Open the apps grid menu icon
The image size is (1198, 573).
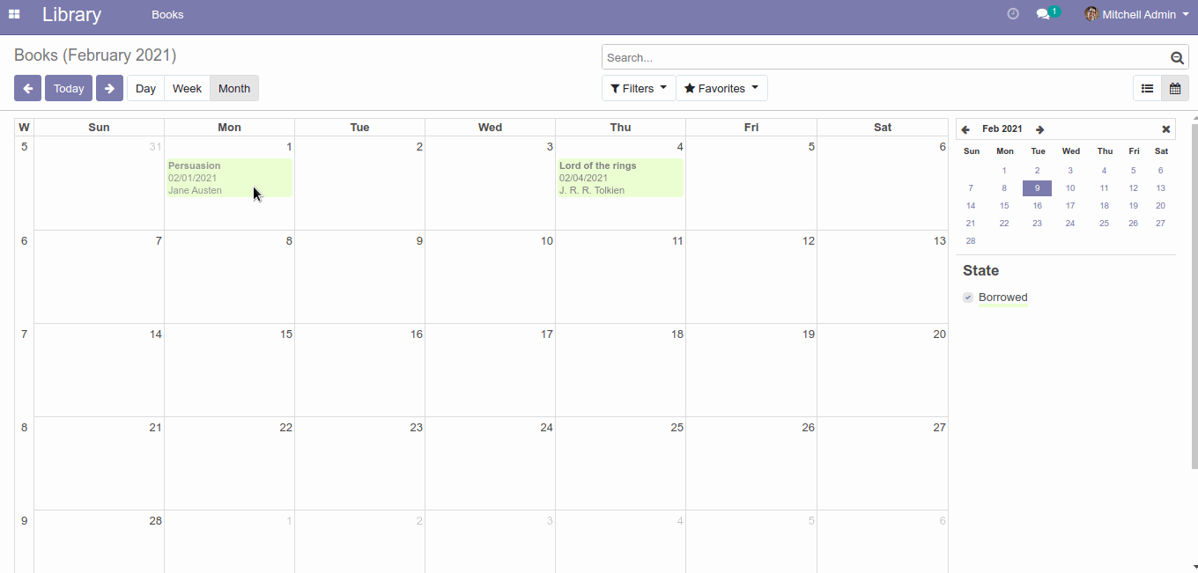(14, 14)
